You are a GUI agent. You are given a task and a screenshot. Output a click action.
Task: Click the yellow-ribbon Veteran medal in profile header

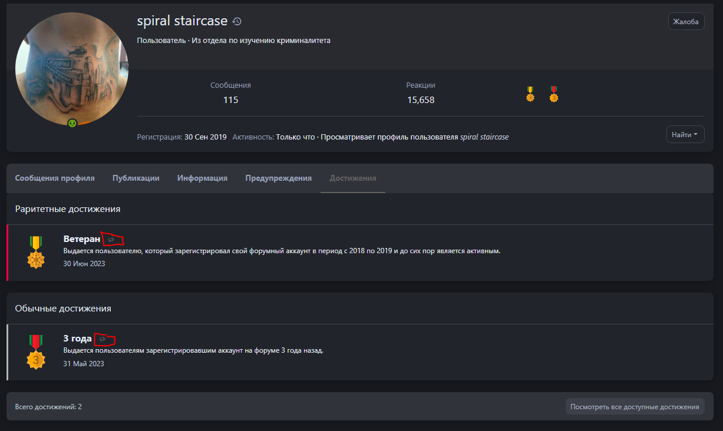(530, 94)
